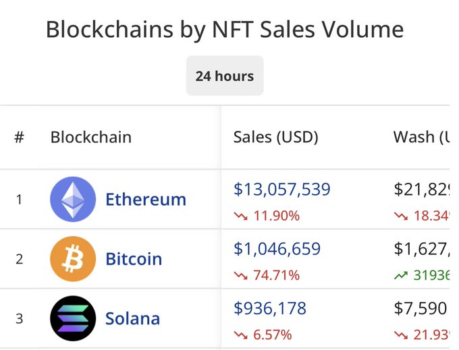
Task: Sort by Sales (USD) column header
Action: tap(275, 138)
